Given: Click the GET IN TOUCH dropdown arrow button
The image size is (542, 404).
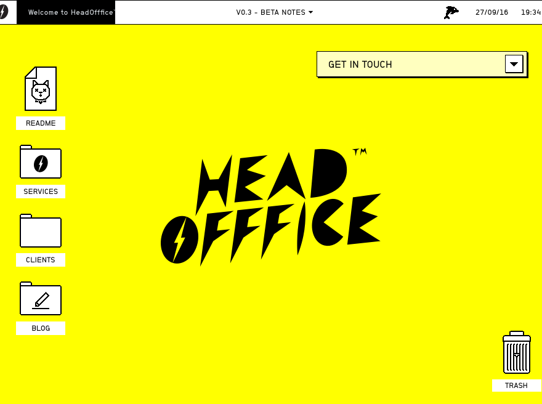Looking at the screenshot, I should click(514, 64).
